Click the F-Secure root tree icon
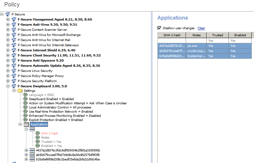Screen dimensions: 254x163 tap(8, 14)
